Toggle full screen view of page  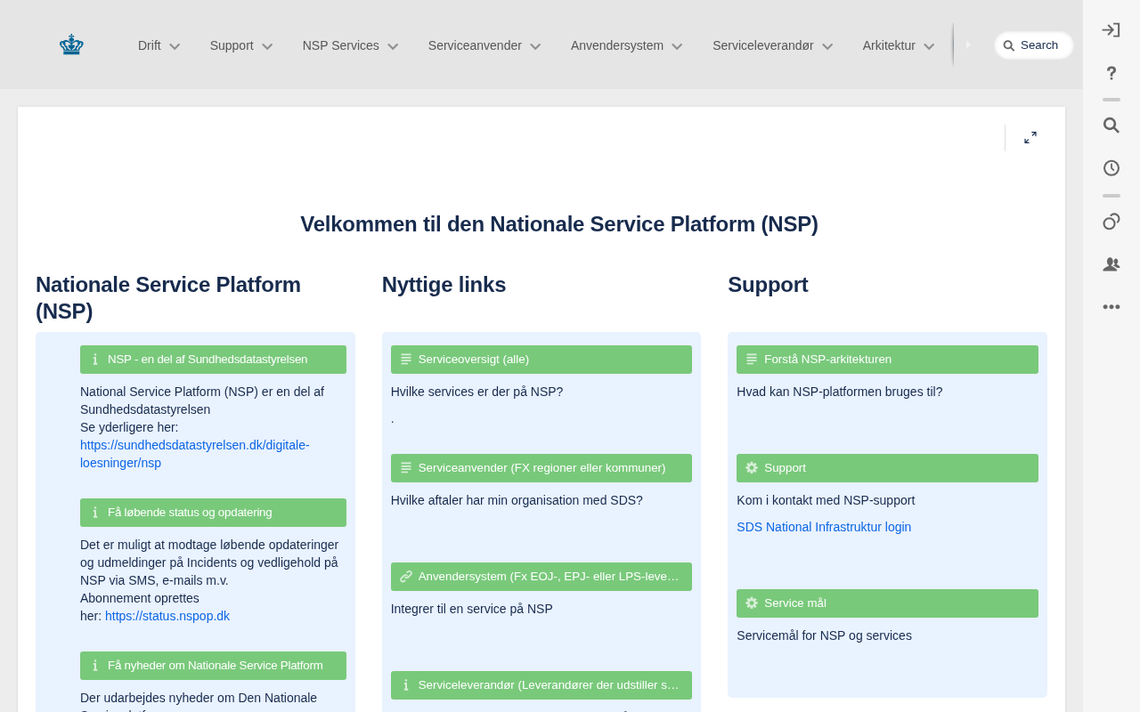[x=1030, y=138]
